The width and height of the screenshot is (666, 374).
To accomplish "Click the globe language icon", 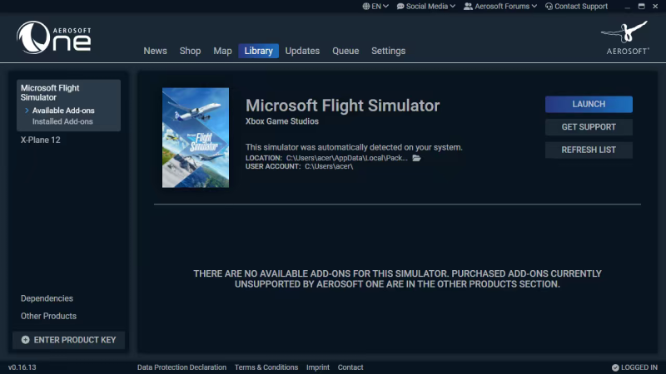I will coord(366,7).
